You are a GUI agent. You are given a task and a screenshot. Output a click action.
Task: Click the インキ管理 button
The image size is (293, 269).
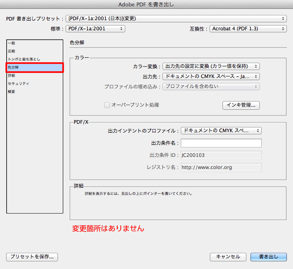(x=241, y=105)
